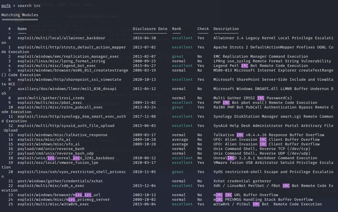Click 'great' rank of replication_manager_exec row
The width and height of the screenshot is (338, 212).
178,57
